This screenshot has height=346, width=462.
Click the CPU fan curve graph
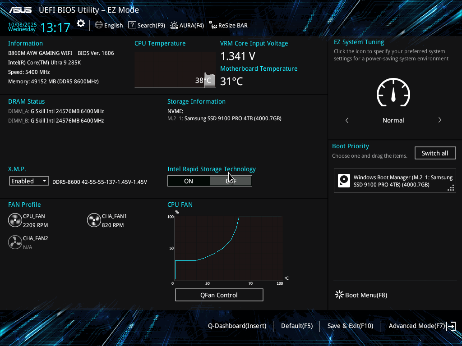(228, 249)
